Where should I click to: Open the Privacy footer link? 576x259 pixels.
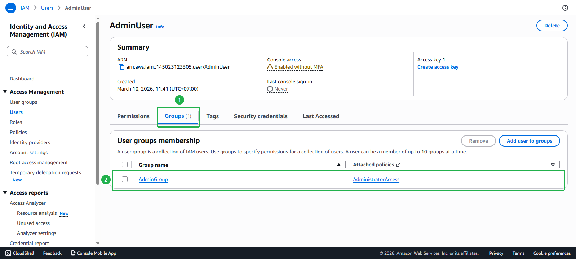496,253
